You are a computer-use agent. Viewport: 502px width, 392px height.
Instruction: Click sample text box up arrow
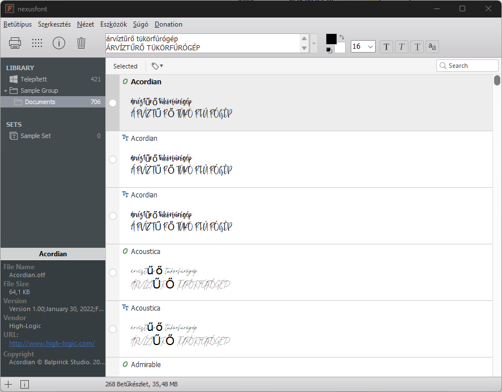click(304, 38)
